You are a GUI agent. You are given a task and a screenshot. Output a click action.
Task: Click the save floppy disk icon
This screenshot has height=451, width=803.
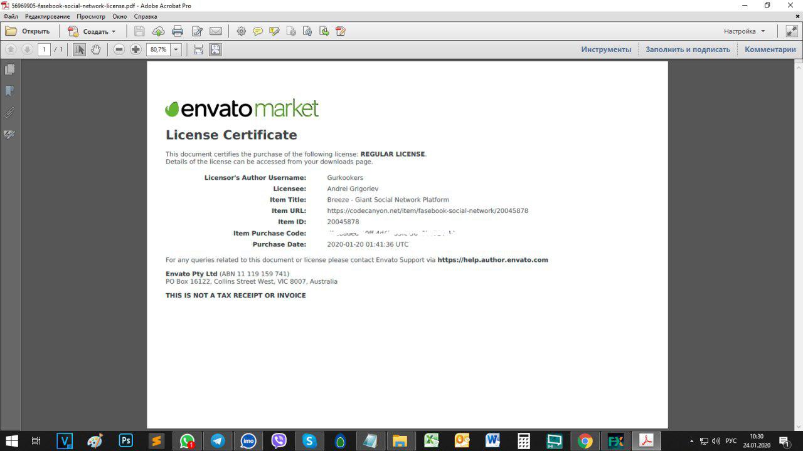coord(139,31)
